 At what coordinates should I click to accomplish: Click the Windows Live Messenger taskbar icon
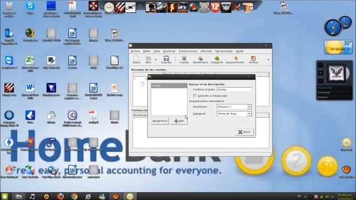coord(102,196)
